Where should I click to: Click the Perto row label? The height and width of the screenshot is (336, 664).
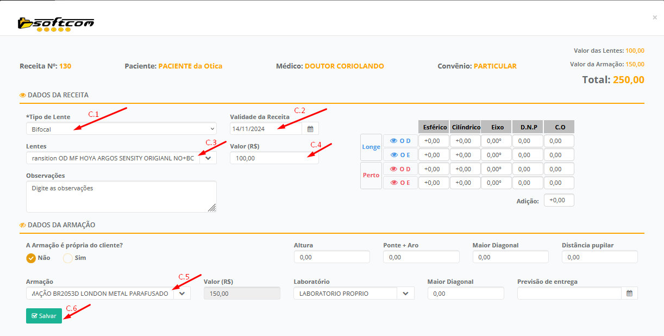[371, 176]
